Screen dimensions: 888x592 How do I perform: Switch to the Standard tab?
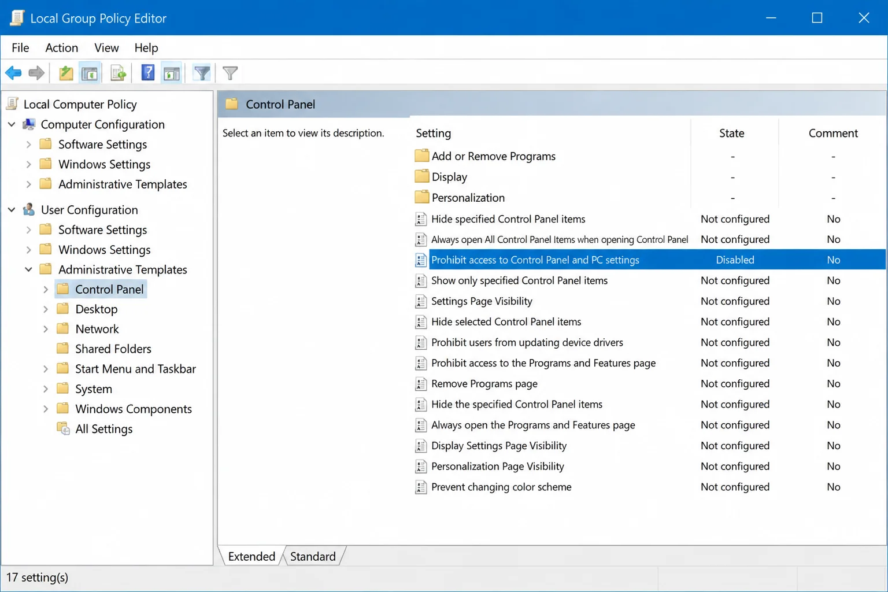click(x=313, y=556)
